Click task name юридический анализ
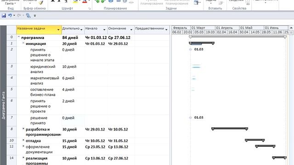294x165 pixels. (x=43, y=69)
